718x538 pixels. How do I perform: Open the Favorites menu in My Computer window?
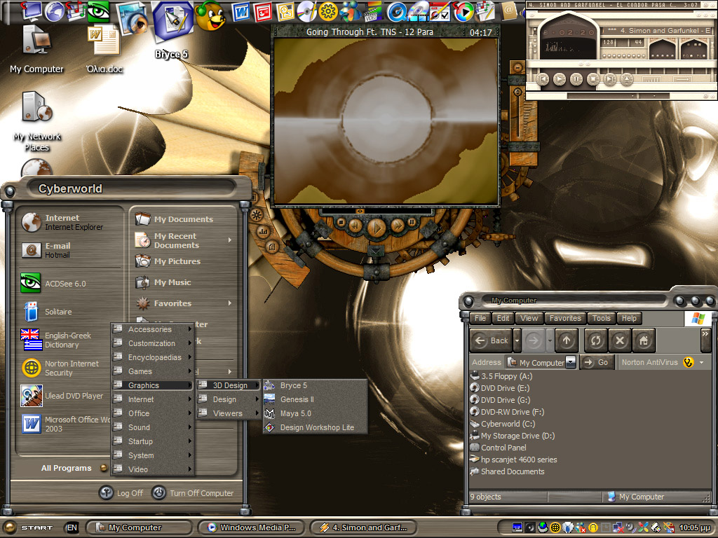[565, 318]
